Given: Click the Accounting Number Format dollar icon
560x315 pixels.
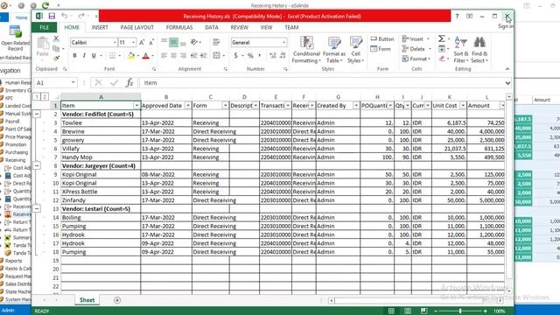Looking at the screenshot, I should pos(235,56).
